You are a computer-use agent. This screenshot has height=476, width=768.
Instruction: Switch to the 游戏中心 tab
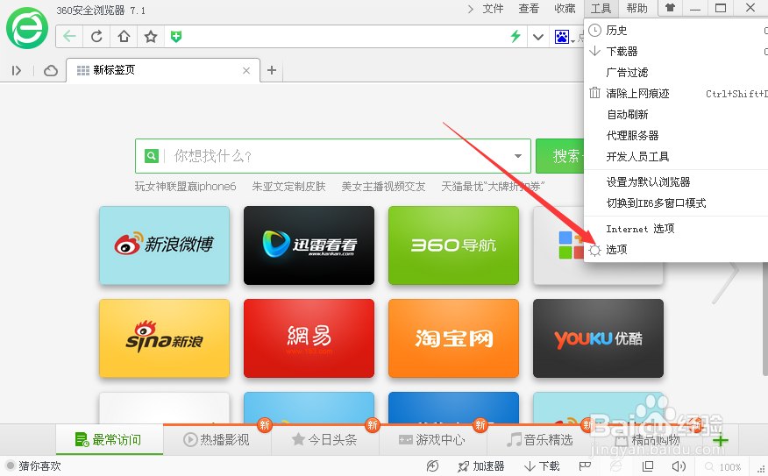click(432, 440)
